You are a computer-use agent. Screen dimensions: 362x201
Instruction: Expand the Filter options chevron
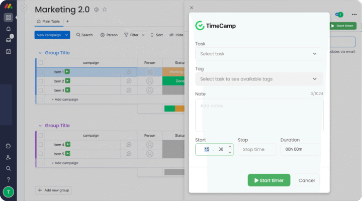click(143, 35)
